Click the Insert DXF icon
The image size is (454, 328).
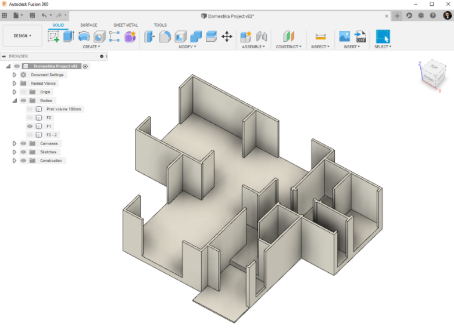360,37
